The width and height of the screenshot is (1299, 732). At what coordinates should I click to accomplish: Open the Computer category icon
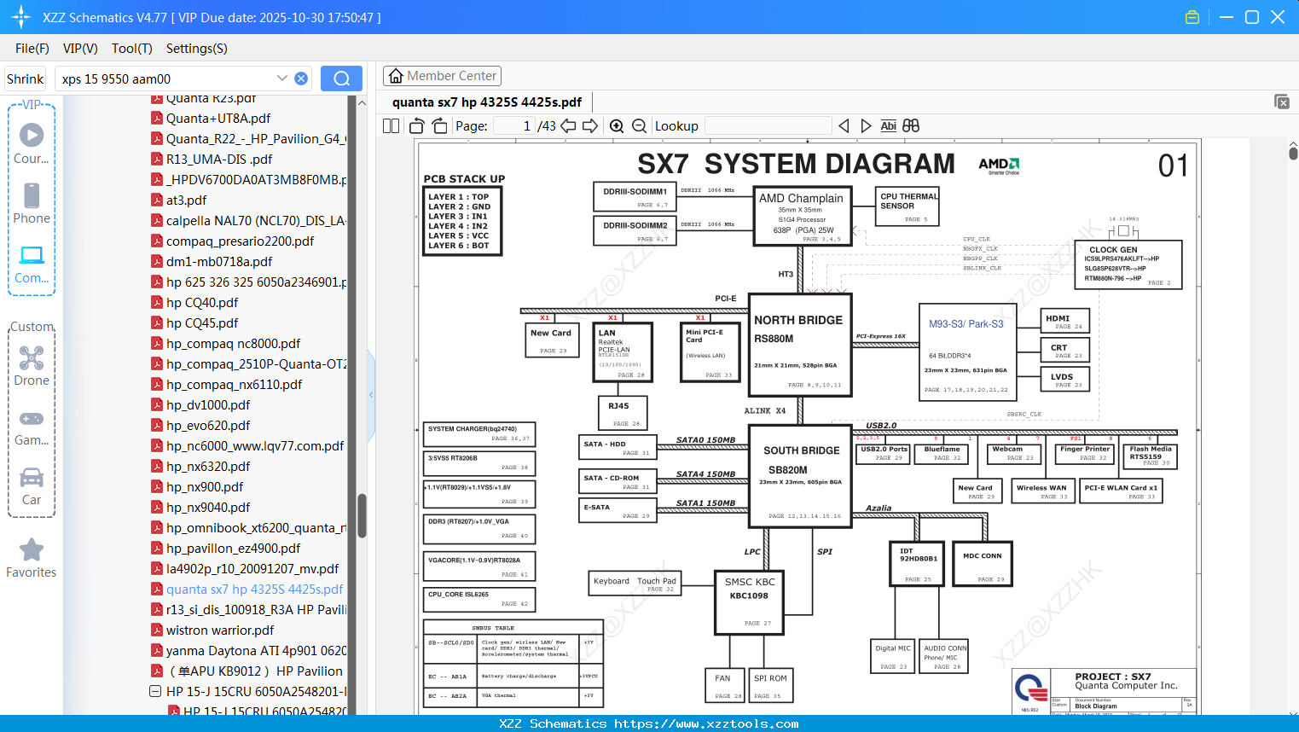click(32, 264)
